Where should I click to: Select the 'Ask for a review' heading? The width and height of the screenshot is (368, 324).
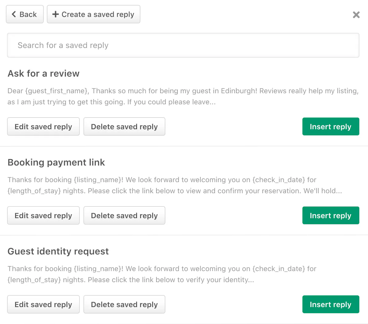coord(43,74)
